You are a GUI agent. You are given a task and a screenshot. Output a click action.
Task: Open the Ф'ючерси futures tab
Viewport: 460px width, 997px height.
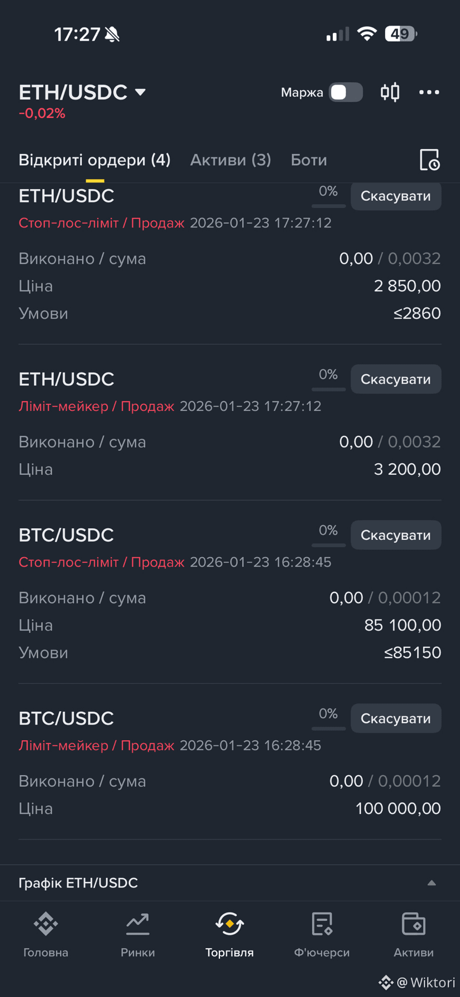pos(322,935)
